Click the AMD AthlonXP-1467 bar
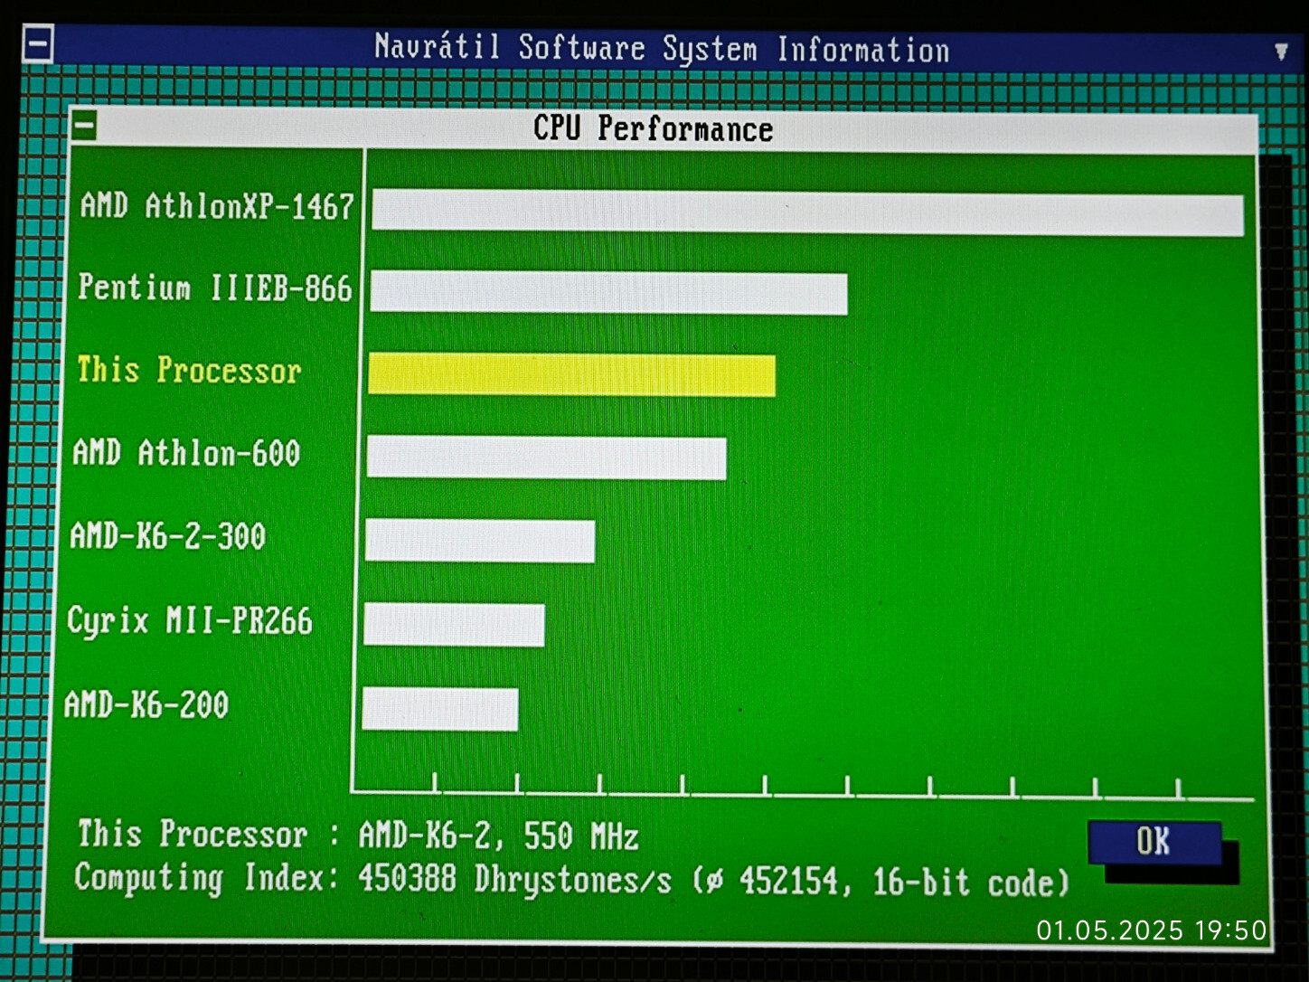This screenshot has height=982, width=1309. (x=807, y=214)
